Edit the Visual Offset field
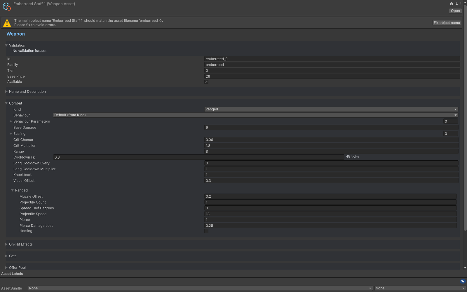 pos(331,181)
